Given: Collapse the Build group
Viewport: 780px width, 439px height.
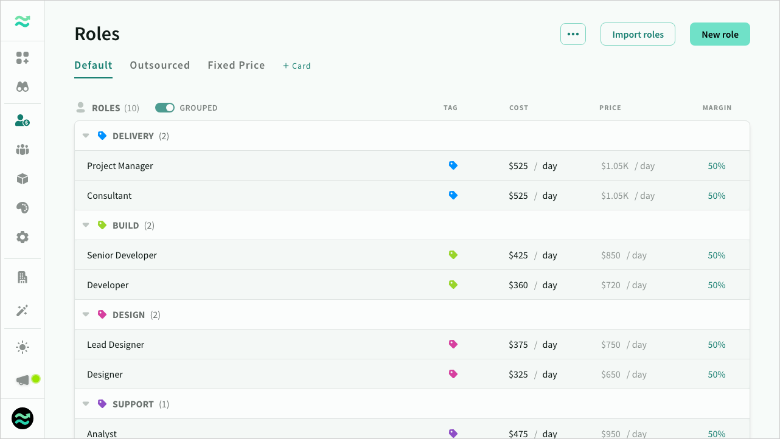Looking at the screenshot, I should (86, 226).
